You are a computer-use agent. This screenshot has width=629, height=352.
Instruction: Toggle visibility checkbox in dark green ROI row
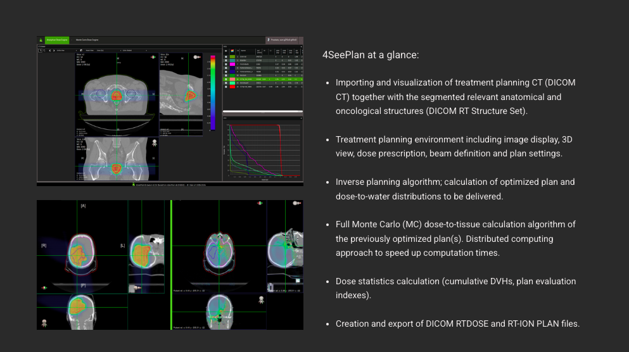coord(226,75)
